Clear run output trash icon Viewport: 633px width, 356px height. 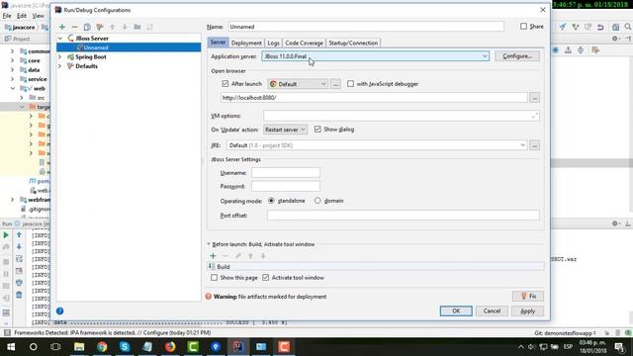click(x=19, y=295)
